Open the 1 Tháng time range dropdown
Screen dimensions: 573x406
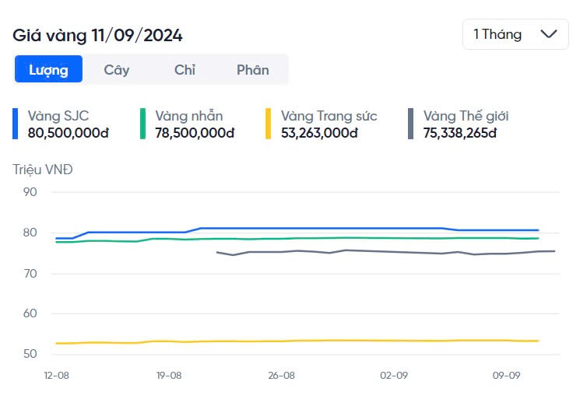point(515,34)
